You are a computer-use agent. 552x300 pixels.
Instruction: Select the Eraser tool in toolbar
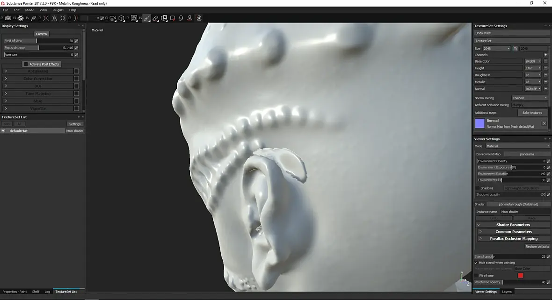click(x=155, y=18)
